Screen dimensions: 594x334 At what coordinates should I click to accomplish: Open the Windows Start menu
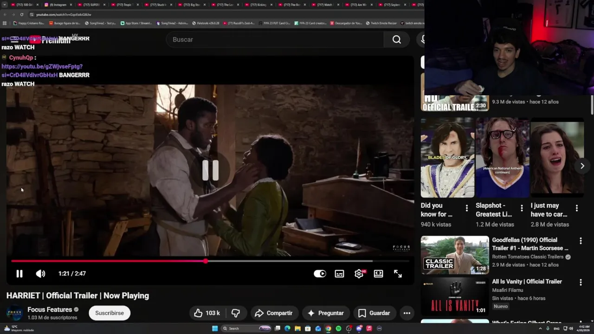215,328
